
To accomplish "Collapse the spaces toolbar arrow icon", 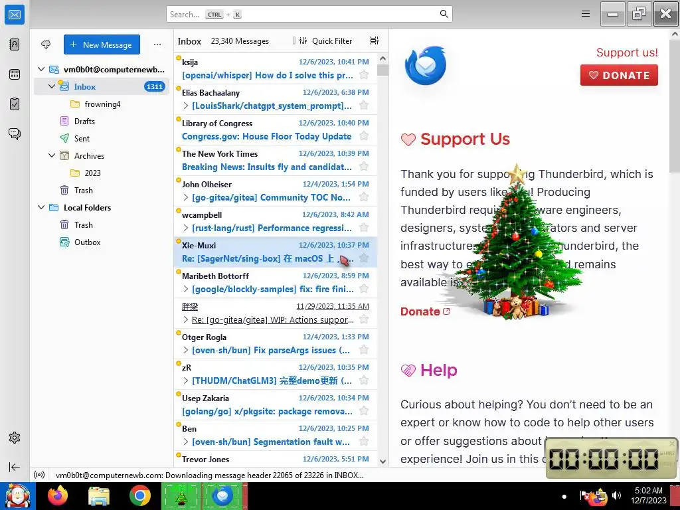I will (15, 467).
